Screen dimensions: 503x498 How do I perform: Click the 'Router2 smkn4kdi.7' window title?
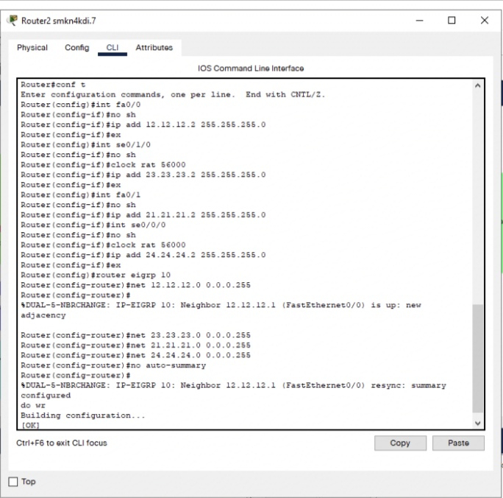[x=59, y=21]
